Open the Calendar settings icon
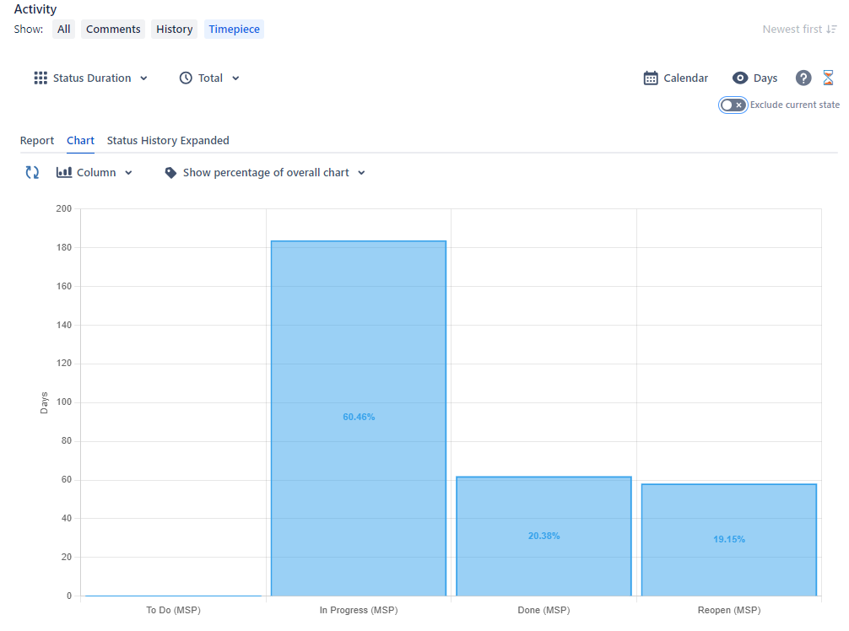 point(651,78)
